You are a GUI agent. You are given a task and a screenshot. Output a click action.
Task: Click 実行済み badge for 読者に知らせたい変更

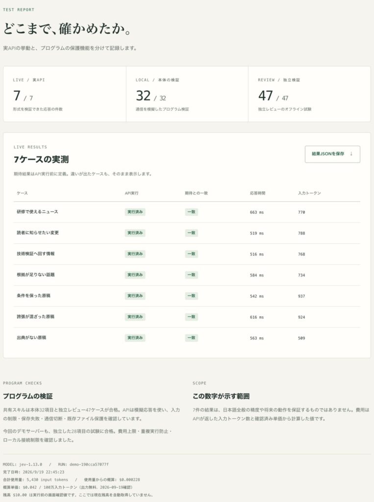[135, 233]
